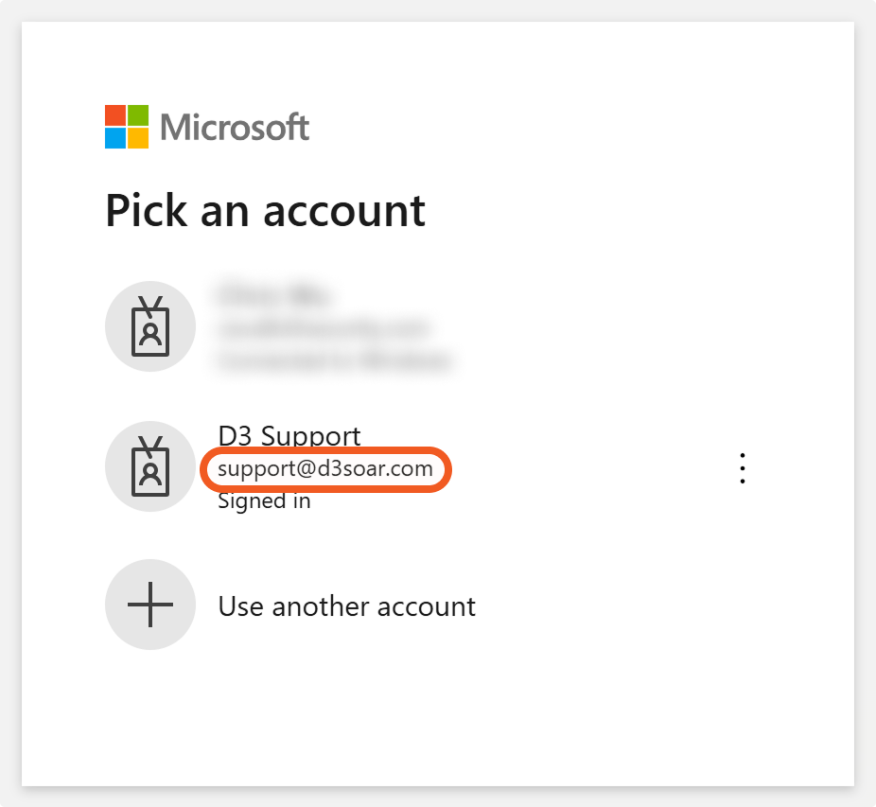
Task: Select the blurred account's badge avatar
Action: pyautogui.click(x=150, y=326)
